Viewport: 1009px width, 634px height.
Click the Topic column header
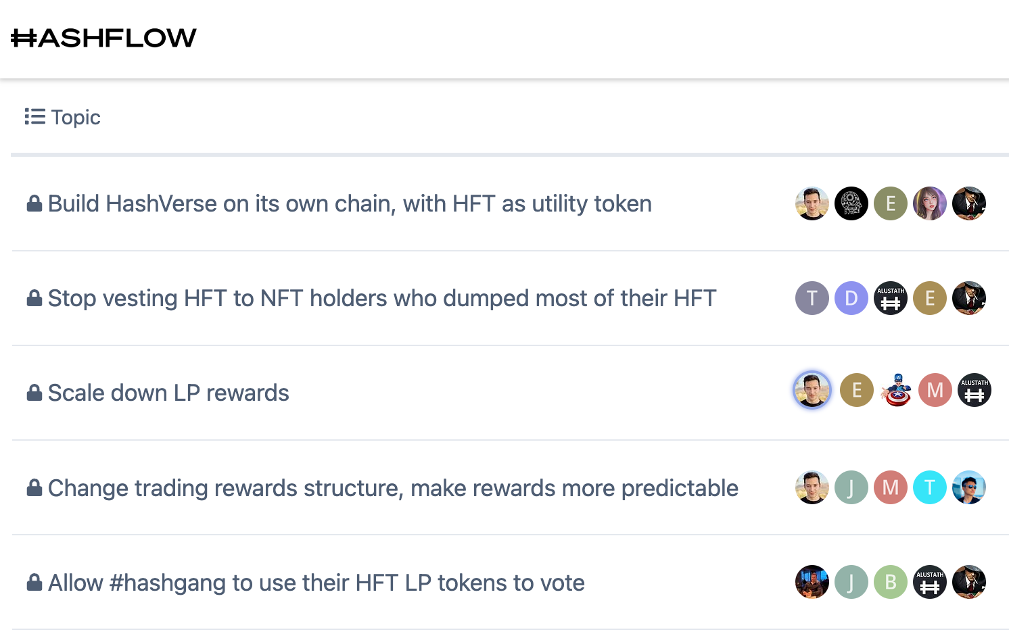(x=76, y=118)
